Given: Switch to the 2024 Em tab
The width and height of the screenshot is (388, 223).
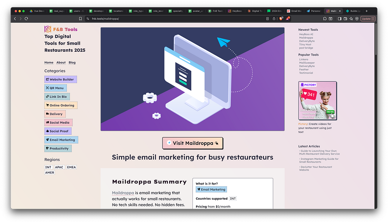Looking at the screenshot, I should (275, 11).
